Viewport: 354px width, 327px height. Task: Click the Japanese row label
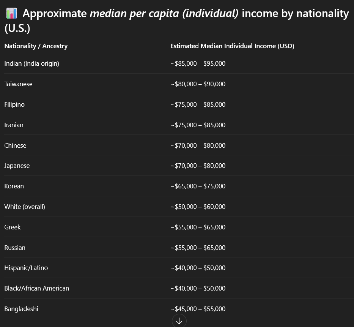[17, 166]
